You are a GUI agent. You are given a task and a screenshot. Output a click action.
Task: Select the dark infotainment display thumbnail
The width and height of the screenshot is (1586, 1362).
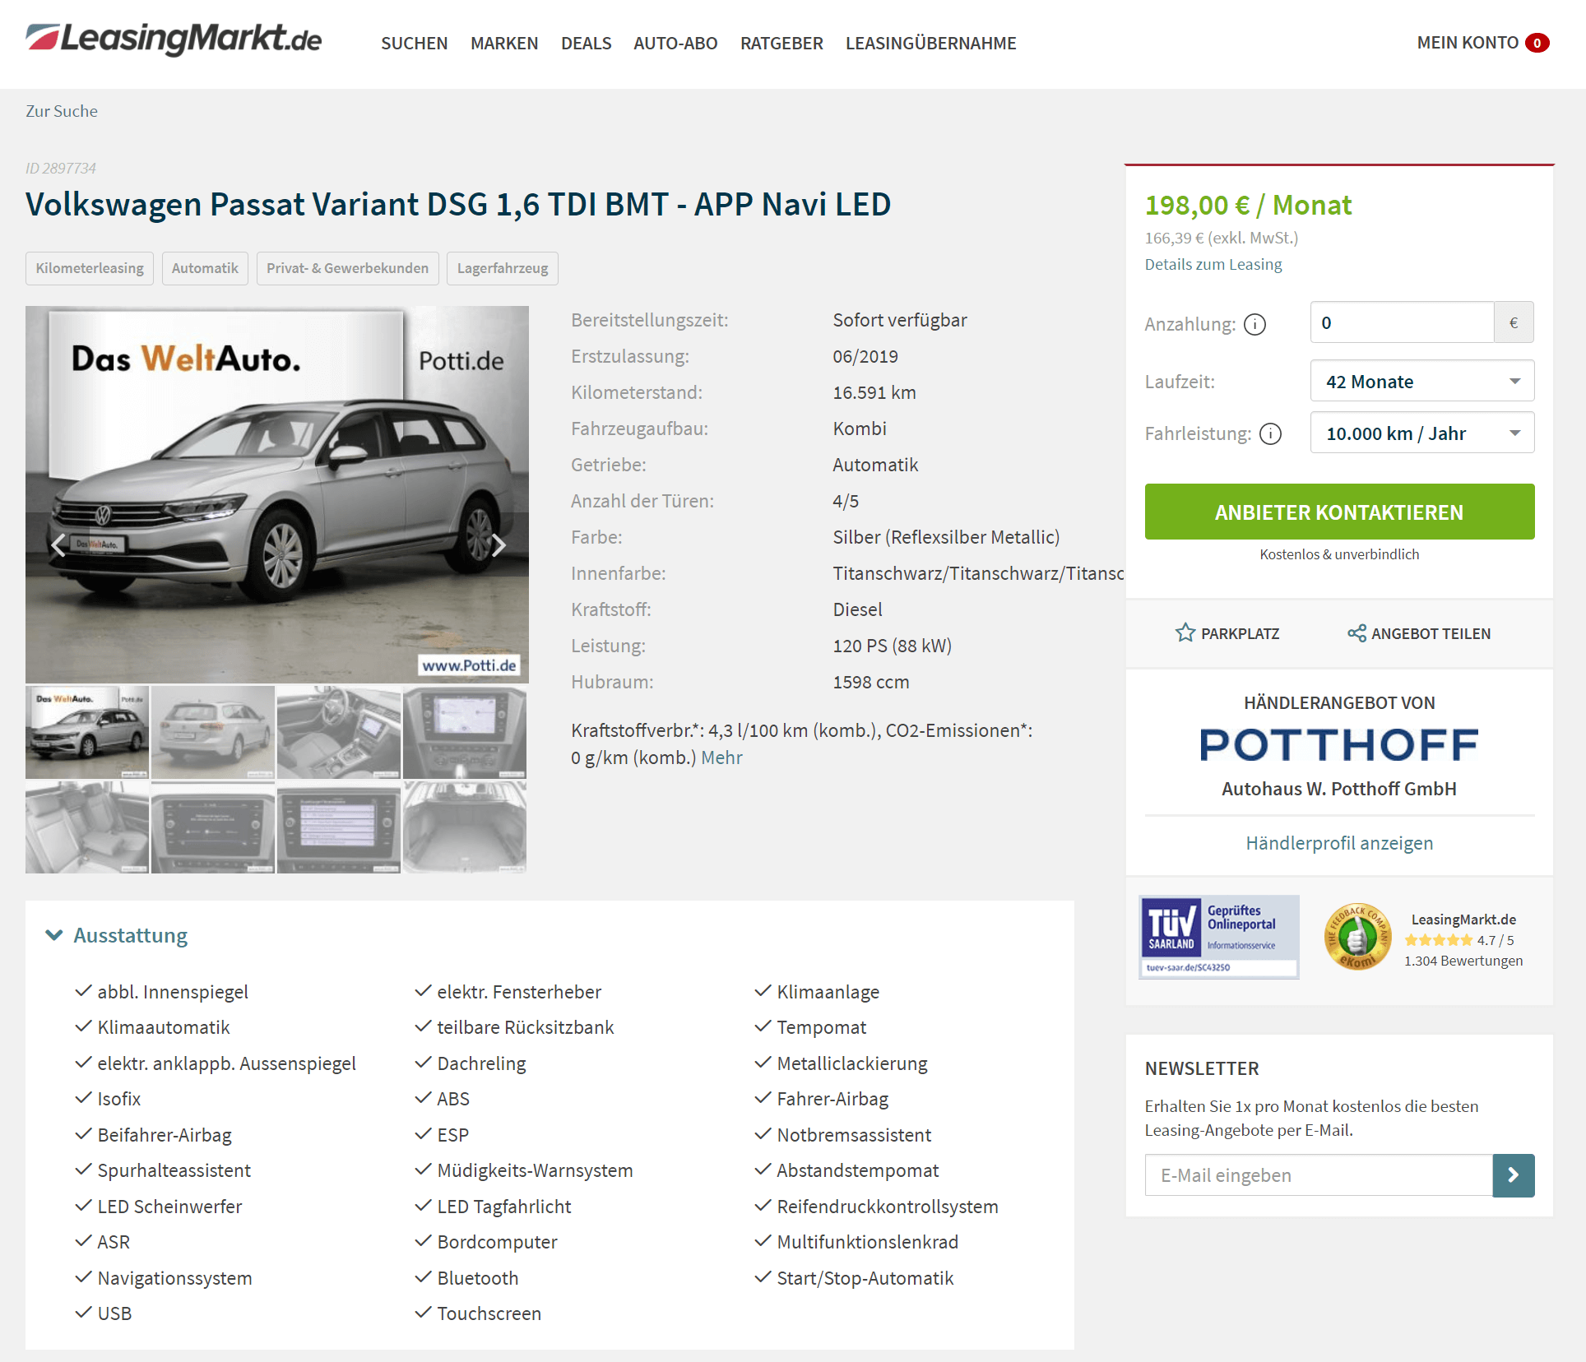click(213, 827)
